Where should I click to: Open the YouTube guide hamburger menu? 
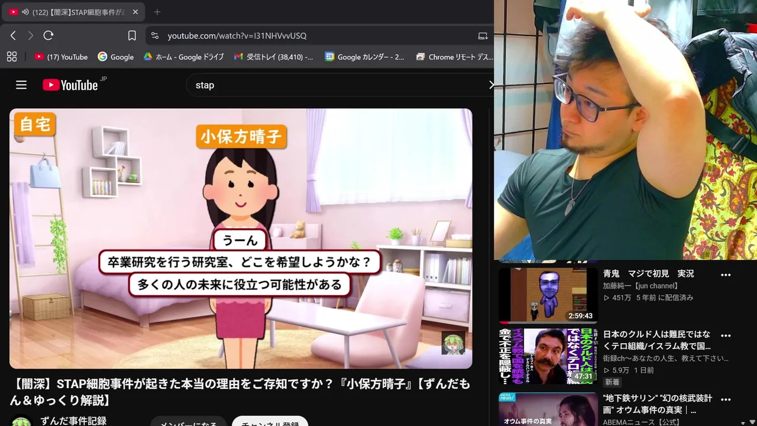pyautogui.click(x=21, y=85)
